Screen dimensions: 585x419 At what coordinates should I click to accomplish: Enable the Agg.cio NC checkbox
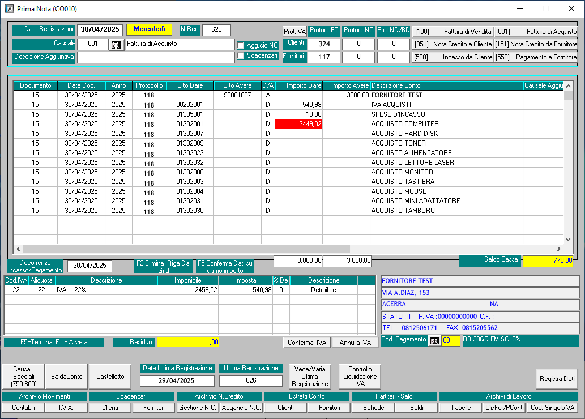(241, 45)
